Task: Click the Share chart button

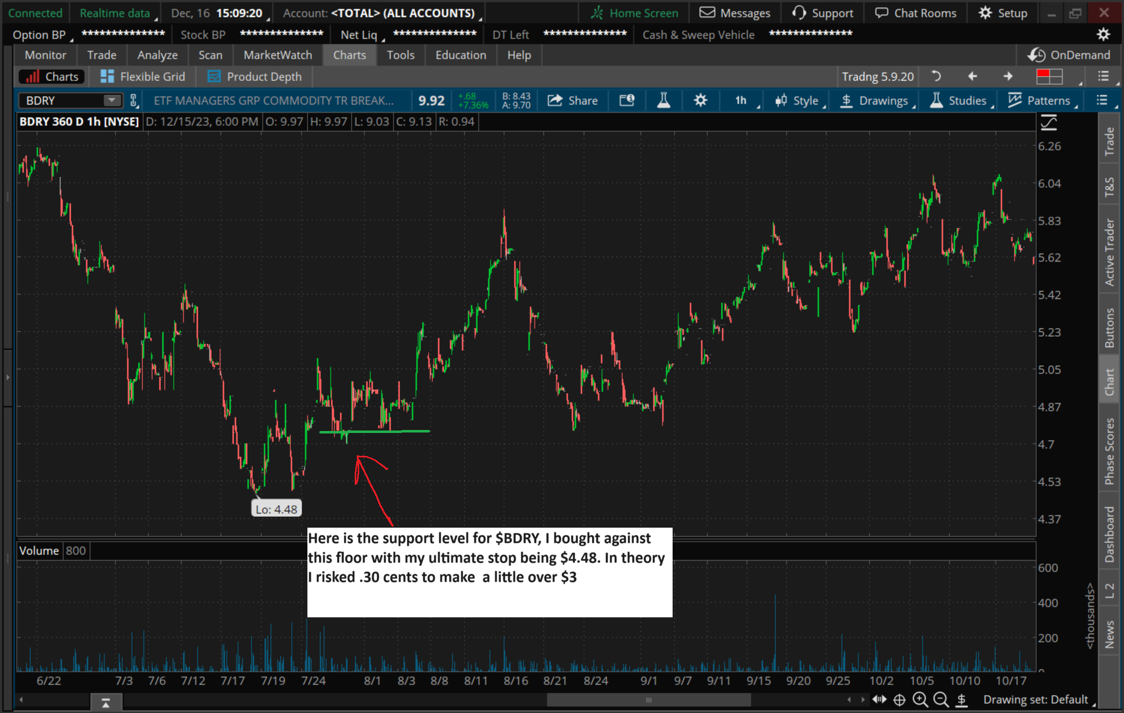Action: (x=572, y=101)
